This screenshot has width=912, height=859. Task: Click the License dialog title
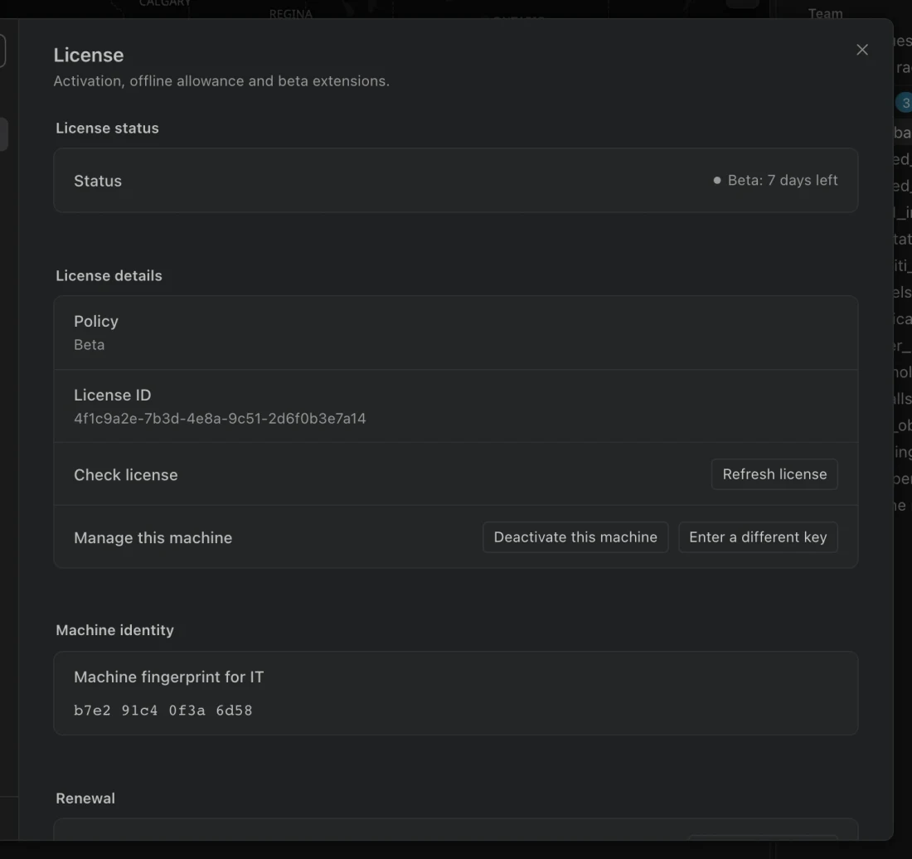pyautogui.click(x=89, y=56)
